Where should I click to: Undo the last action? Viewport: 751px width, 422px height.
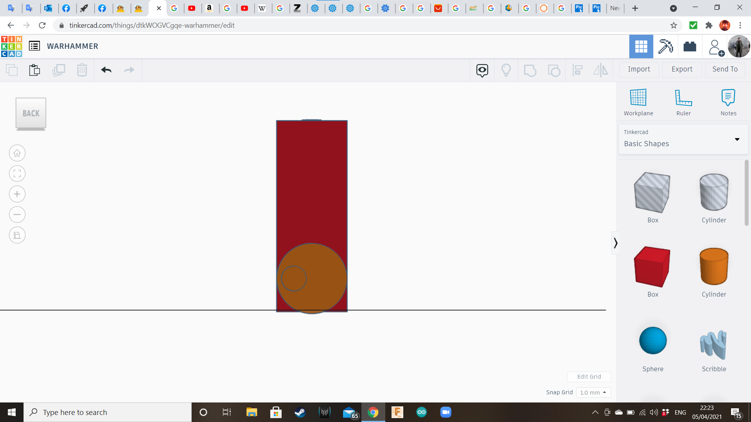pos(106,70)
